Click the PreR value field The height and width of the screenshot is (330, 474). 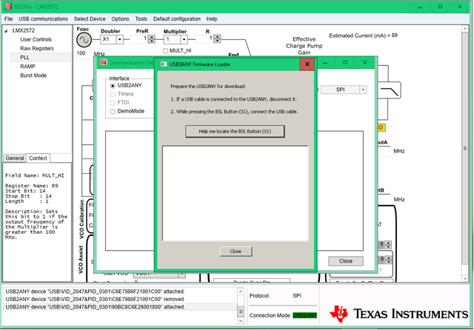point(139,39)
